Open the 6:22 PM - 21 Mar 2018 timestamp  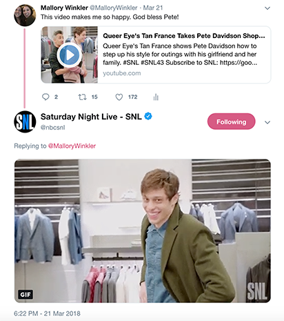coord(47,313)
